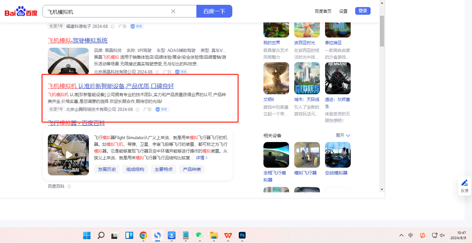Screen dimensions: 472x243
Task: Open dropdown arrow next to 百度百科 source
Action: (x=69, y=187)
